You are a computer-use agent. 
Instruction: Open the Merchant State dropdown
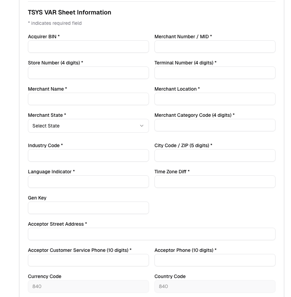click(x=88, y=126)
